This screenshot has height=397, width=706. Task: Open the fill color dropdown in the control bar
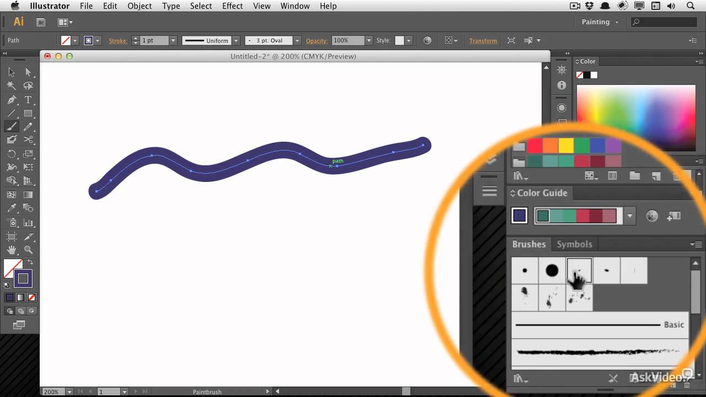coord(76,41)
